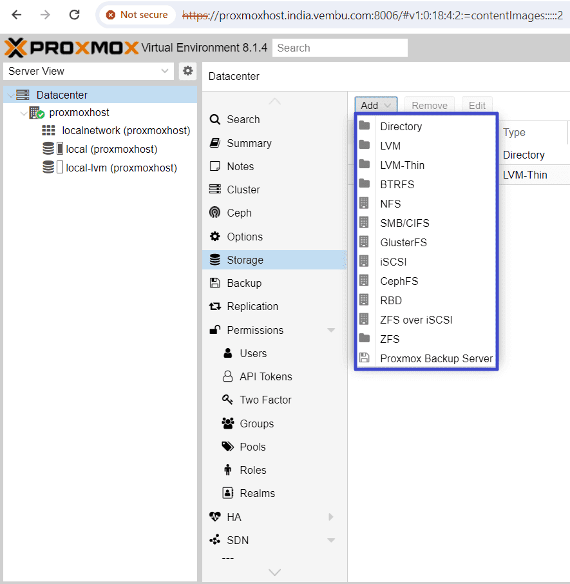Expand the HA submenu arrow

(331, 516)
